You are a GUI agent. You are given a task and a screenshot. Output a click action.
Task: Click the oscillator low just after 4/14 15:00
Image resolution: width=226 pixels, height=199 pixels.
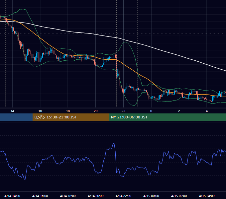pyautogui.click(x=25, y=180)
